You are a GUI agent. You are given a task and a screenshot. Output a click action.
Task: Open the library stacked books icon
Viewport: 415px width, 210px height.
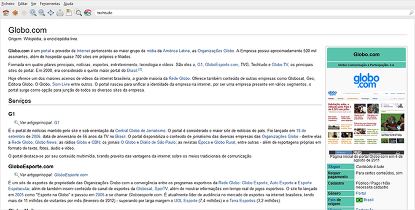point(87,12)
